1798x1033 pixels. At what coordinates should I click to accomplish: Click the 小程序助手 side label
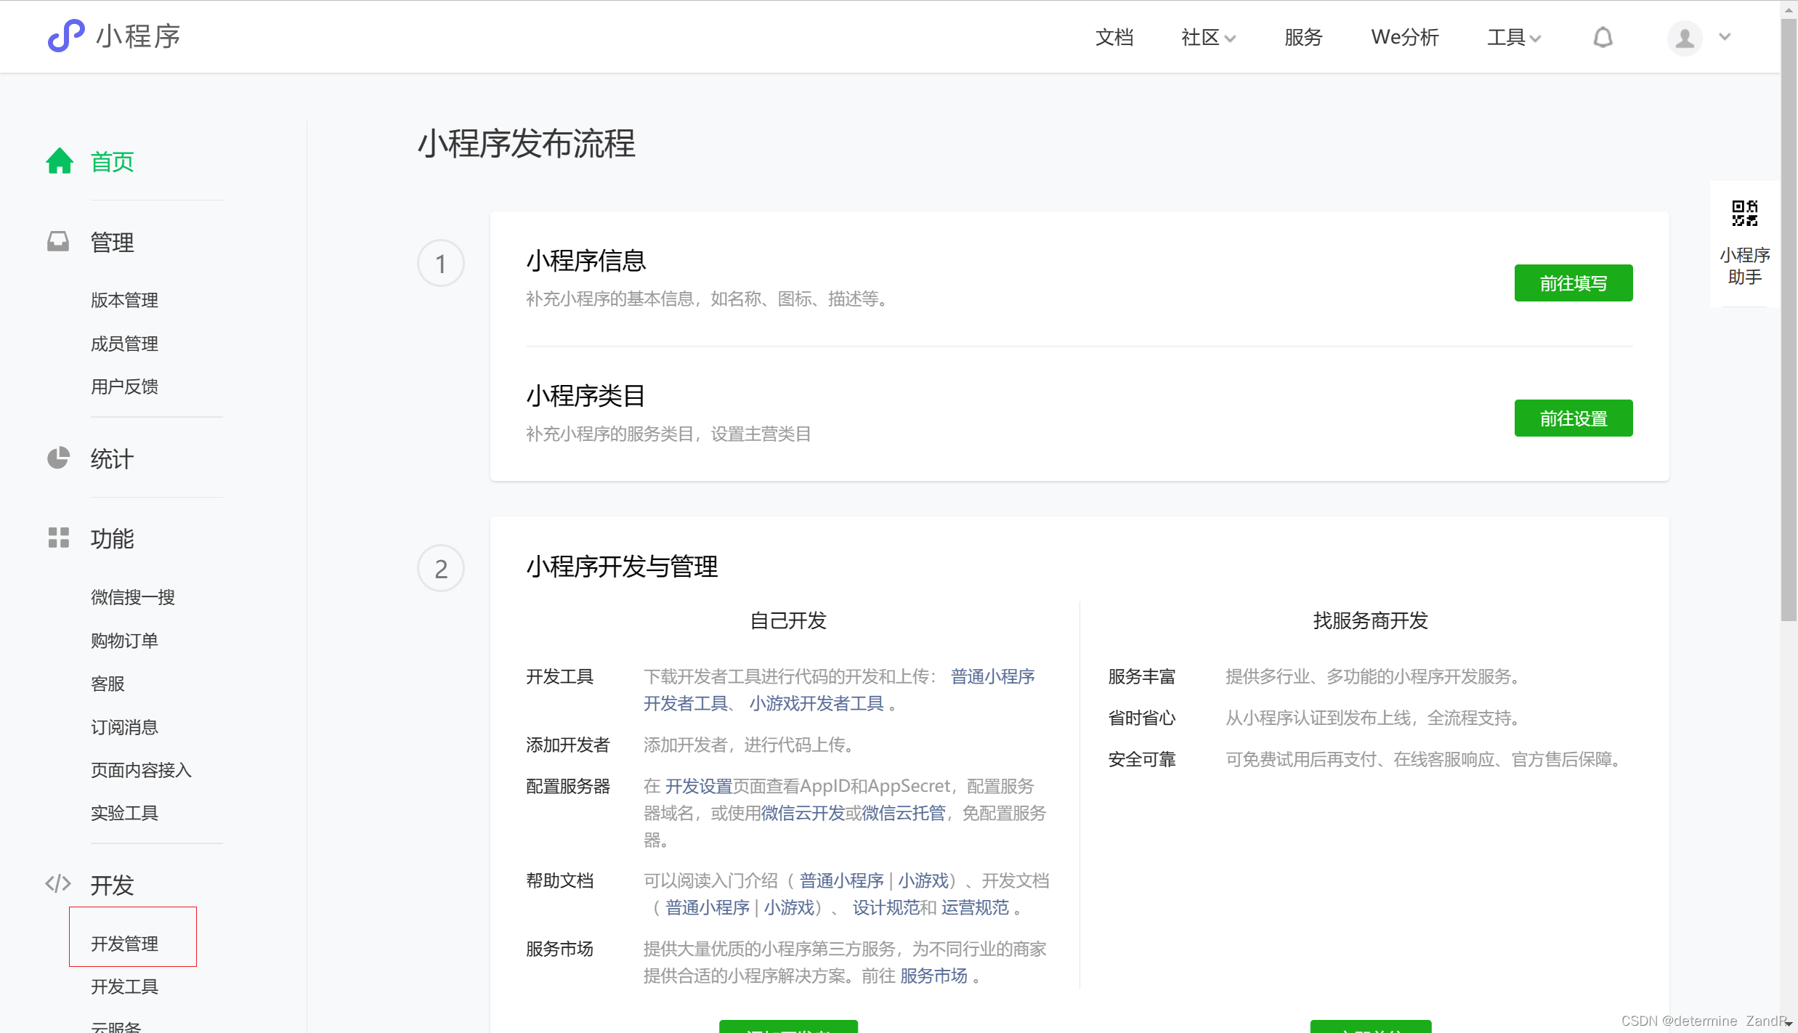pos(1744,266)
